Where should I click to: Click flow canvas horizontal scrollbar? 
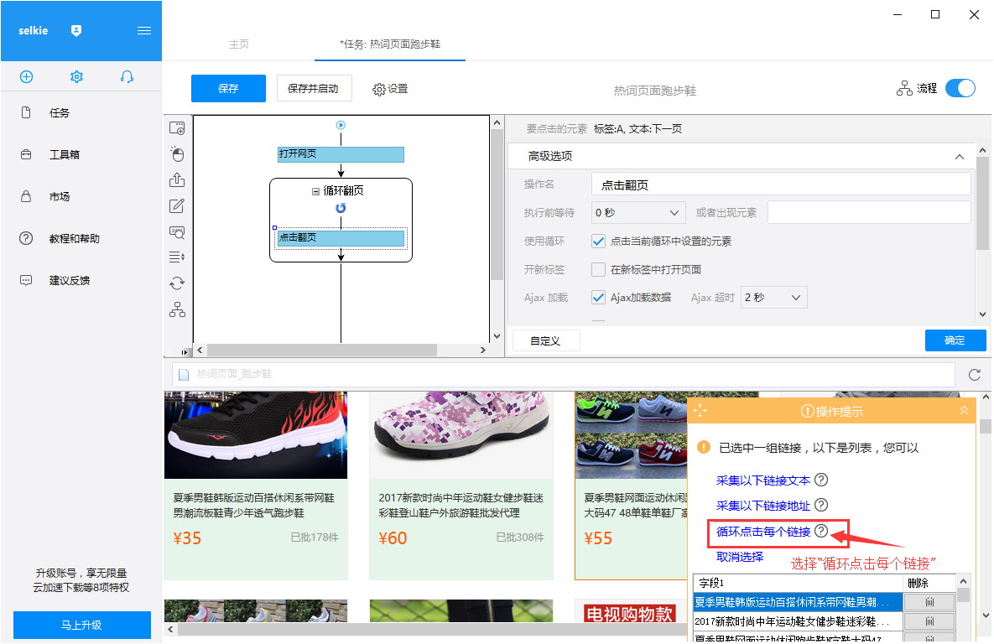click(321, 350)
